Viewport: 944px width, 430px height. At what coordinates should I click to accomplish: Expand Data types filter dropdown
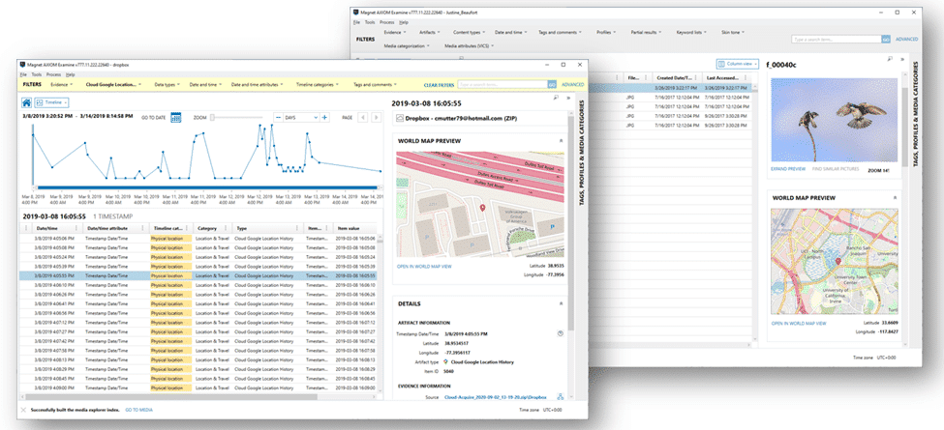(167, 85)
